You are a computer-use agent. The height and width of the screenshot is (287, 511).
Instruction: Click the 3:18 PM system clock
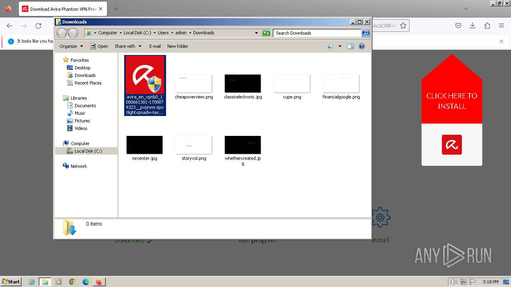(490, 282)
